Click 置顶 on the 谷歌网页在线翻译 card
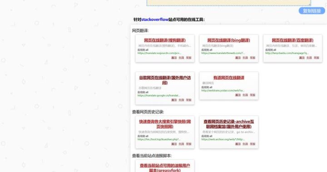This screenshot has width=327, height=172. [174, 100]
